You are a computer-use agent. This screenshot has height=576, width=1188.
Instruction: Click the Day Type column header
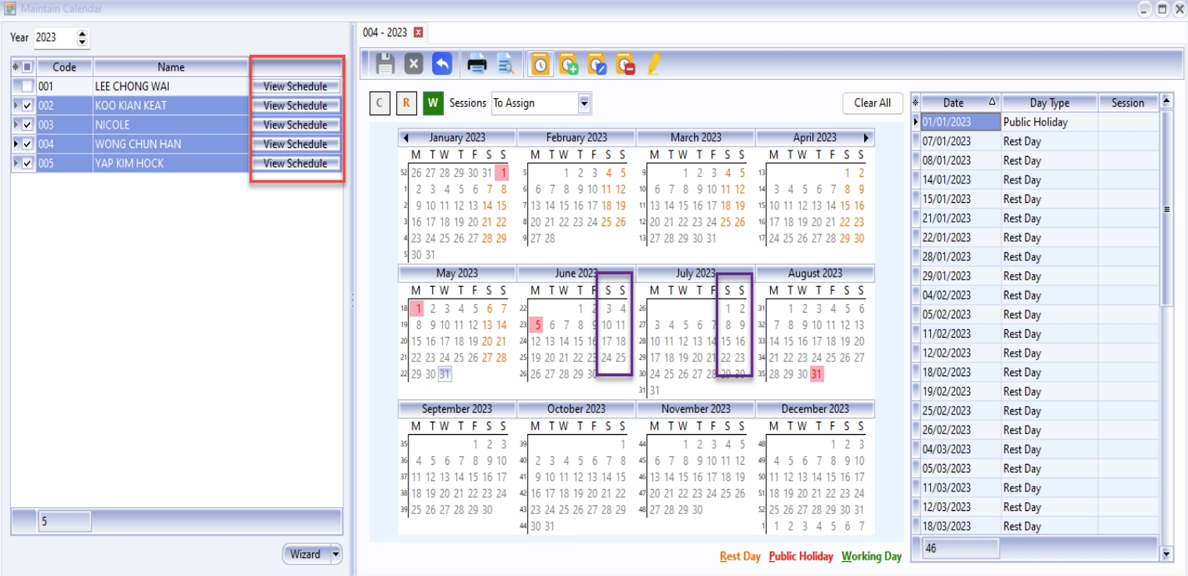[x=1049, y=103]
